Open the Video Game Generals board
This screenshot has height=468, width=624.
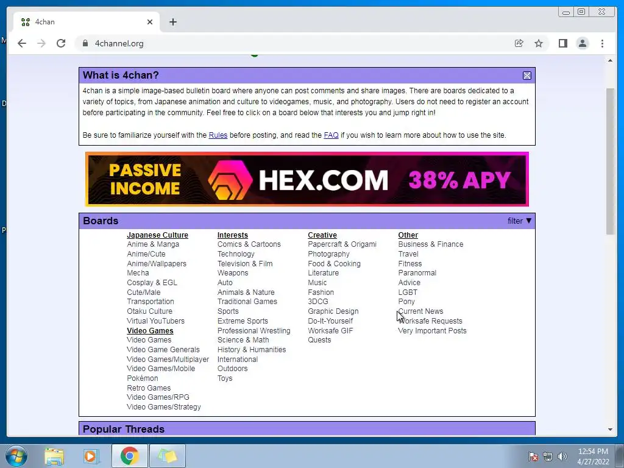pos(163,350)
